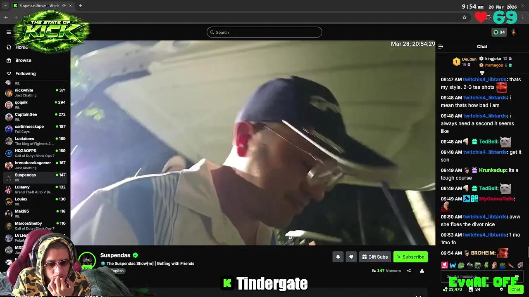Screen dimensions: 529x297
Task: Open HQZAOFPS channel in sidebar
Action: pos(35,153)
